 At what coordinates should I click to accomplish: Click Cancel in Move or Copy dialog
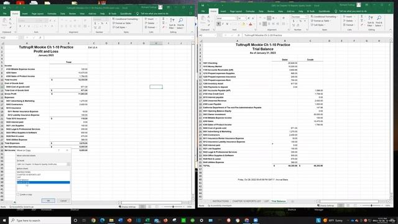coord(63,200)
